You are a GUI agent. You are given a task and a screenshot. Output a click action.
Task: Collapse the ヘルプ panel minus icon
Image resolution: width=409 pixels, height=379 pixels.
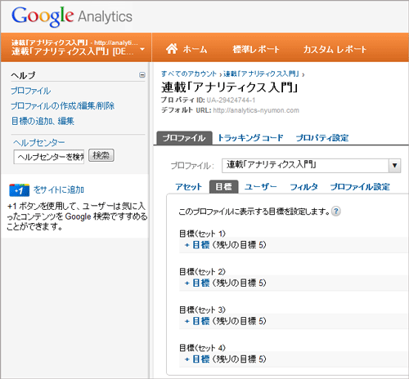pos(142,75)
